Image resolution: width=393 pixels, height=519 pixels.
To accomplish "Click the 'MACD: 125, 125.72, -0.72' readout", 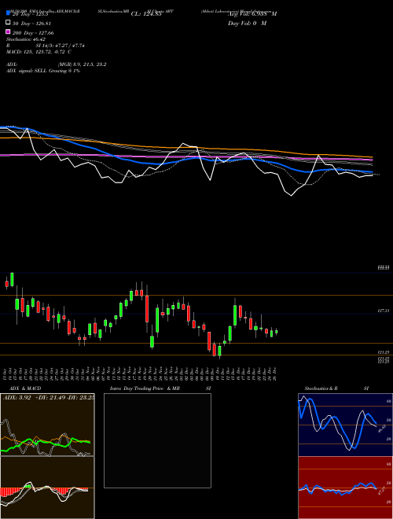I will click(x=36, y=52).
